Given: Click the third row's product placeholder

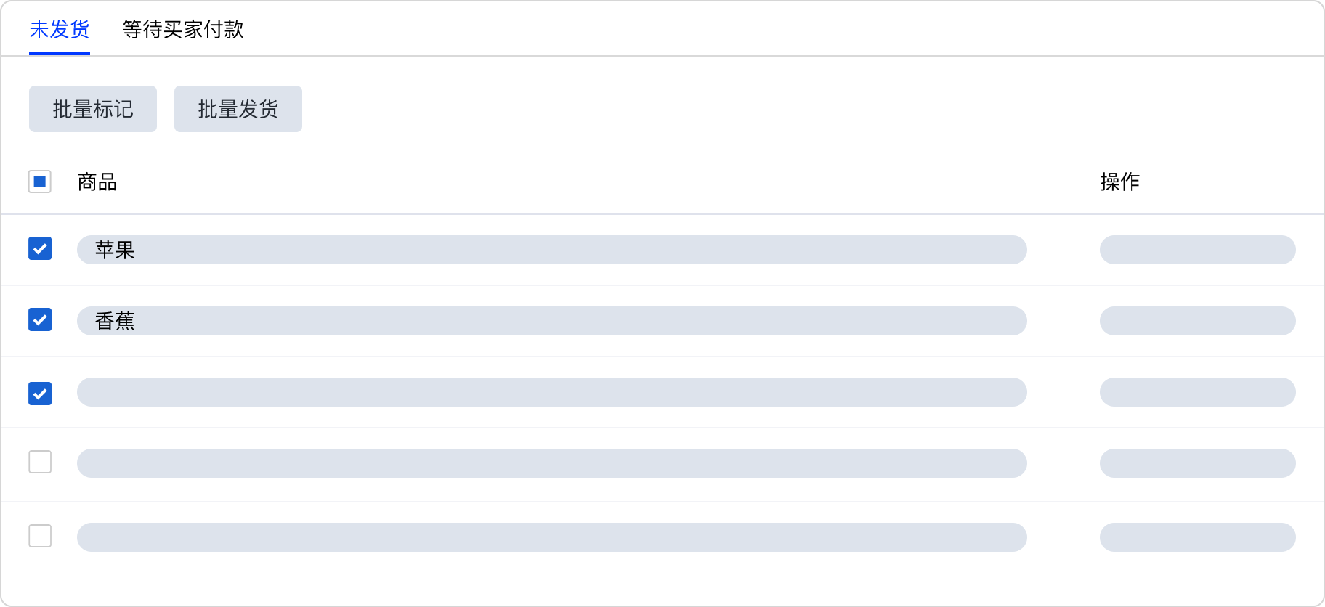Looking at the screenshot, I should [x=552, y=392].
